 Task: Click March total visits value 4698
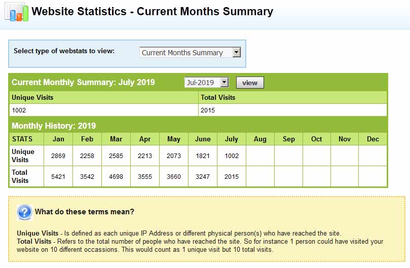pos(116,177)
